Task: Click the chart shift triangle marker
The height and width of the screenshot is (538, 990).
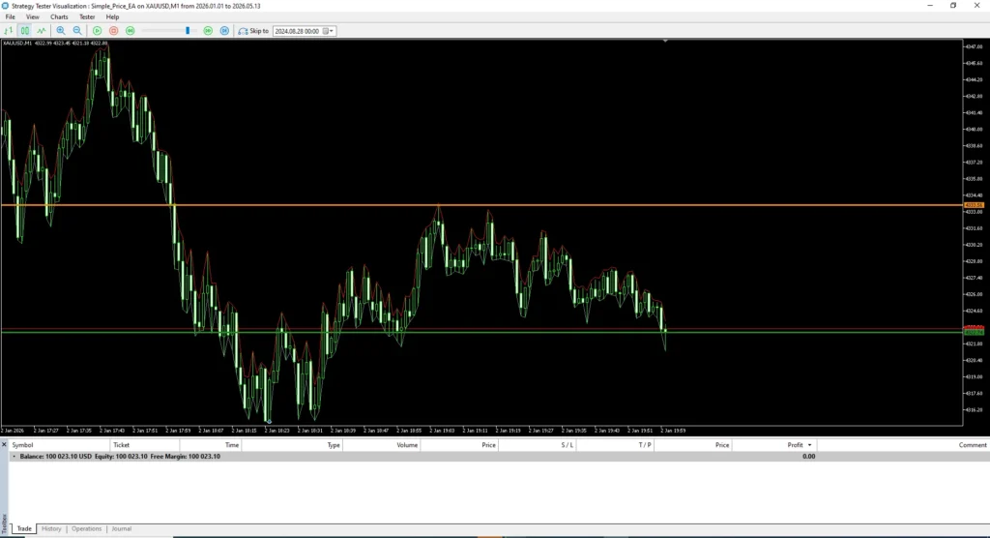Action: 665,41
